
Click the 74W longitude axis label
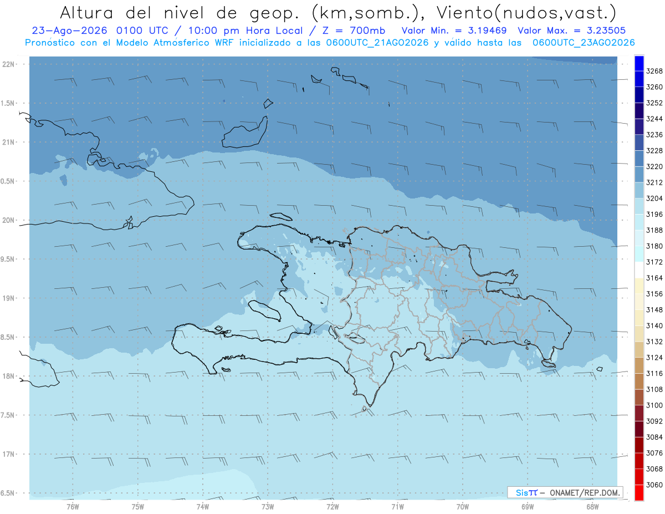coord(202,507)
